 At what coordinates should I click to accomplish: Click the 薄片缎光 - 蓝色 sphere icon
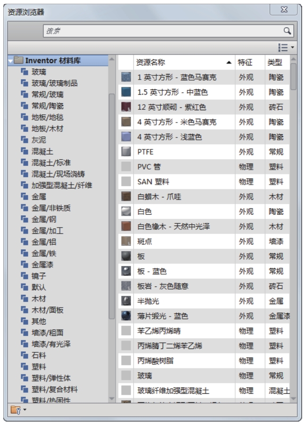126,316
